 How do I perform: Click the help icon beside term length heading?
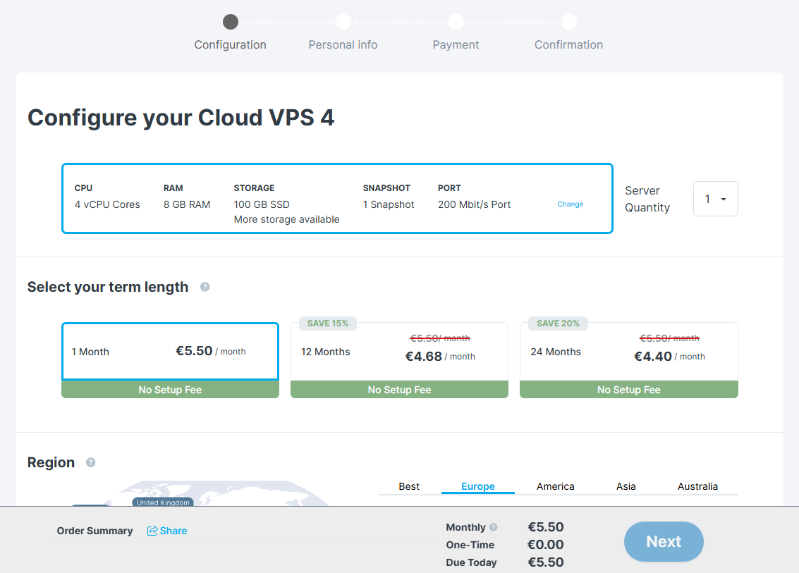(x=205, y=287)
